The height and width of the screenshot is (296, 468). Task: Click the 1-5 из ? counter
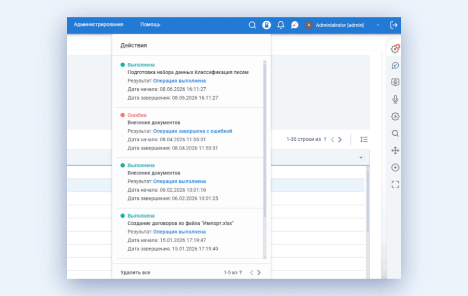pos(233,273)
